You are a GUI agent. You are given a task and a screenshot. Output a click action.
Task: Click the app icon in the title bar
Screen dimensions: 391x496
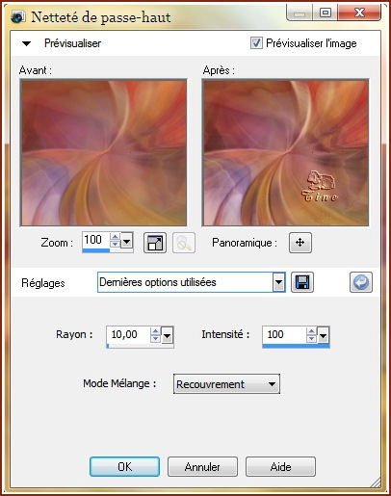coord(18,17)
